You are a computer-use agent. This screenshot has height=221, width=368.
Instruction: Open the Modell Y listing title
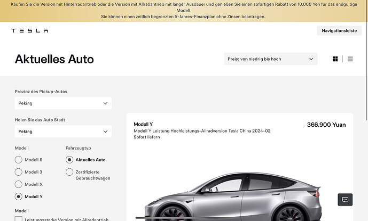[x=143, y=124]
